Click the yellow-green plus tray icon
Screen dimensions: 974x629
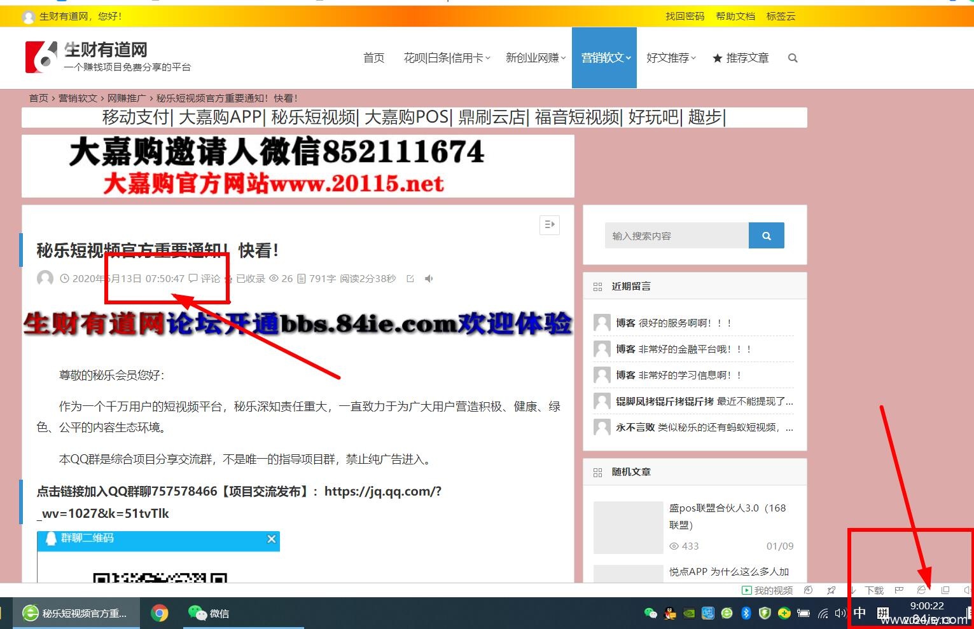784,613
